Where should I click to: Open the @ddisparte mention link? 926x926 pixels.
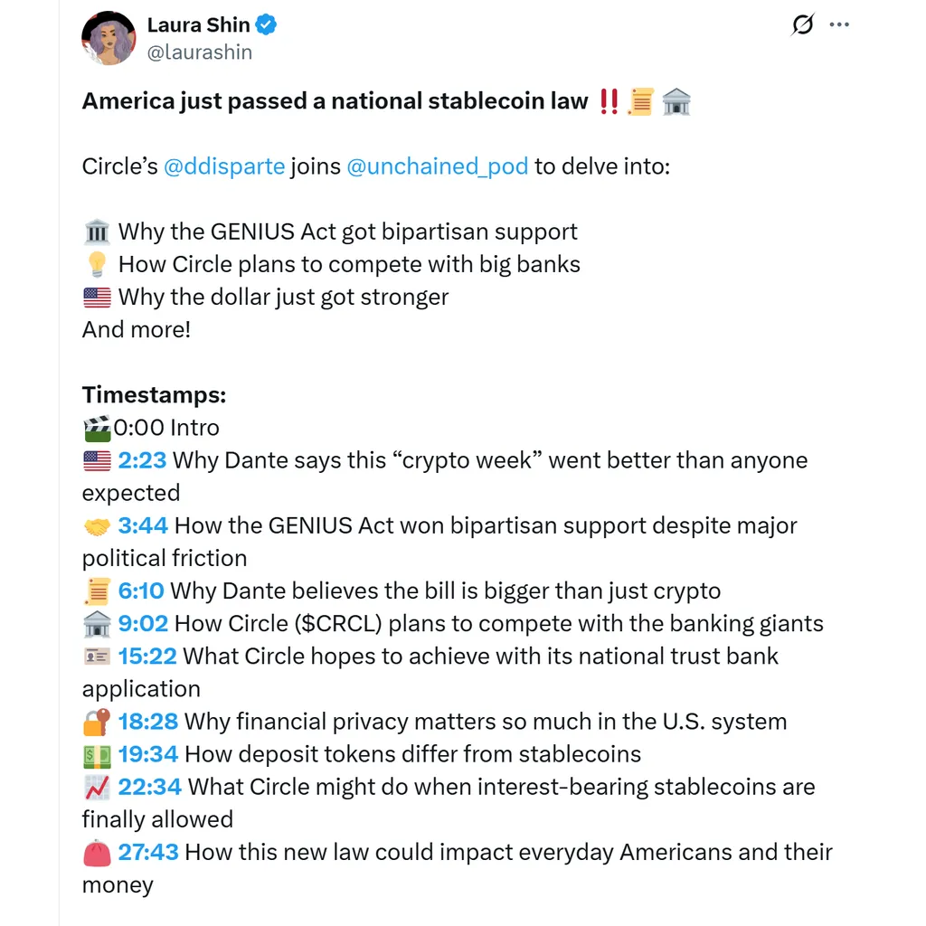[224, 166]
